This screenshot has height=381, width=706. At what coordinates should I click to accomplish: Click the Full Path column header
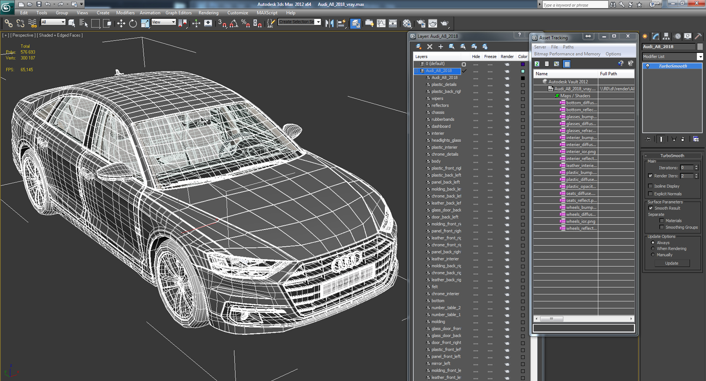pyautogui.click(x=616, y=74)
